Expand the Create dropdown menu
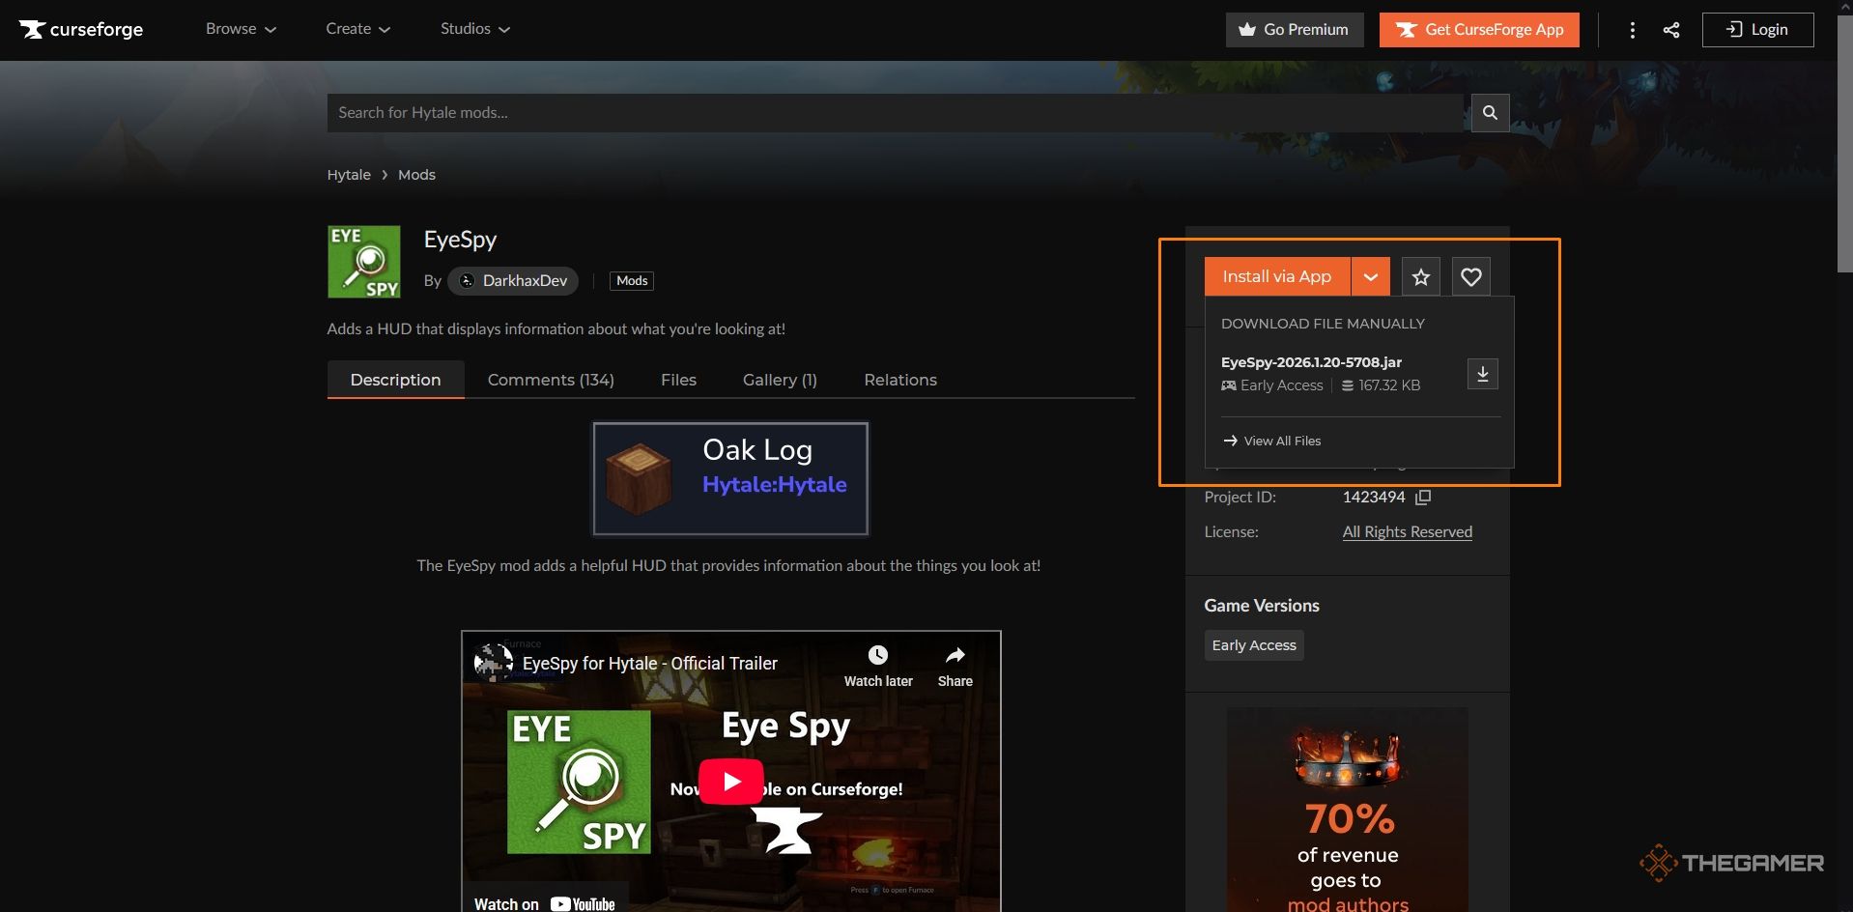The width and height of the screenshot is (1853, 912). click(x=357, y=29)
